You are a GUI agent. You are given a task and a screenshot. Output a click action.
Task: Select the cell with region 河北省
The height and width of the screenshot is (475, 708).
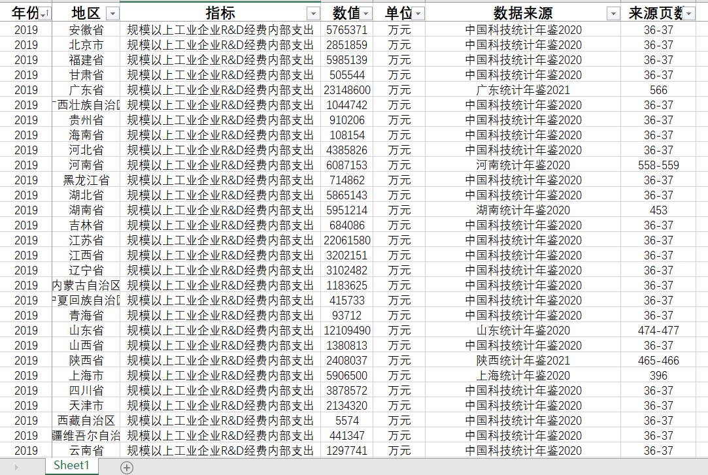(86, 150)
